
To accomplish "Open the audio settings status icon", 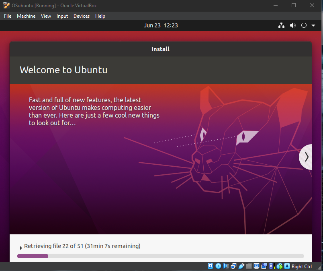I will click(226, 266).
